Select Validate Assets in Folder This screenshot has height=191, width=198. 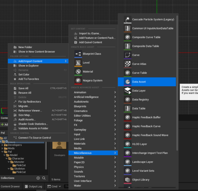coord(38,128)
